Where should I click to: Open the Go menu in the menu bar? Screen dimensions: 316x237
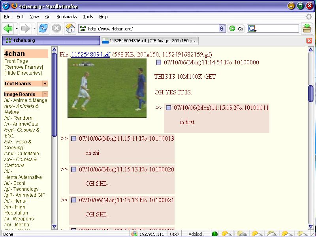click(x=47, y=17)
